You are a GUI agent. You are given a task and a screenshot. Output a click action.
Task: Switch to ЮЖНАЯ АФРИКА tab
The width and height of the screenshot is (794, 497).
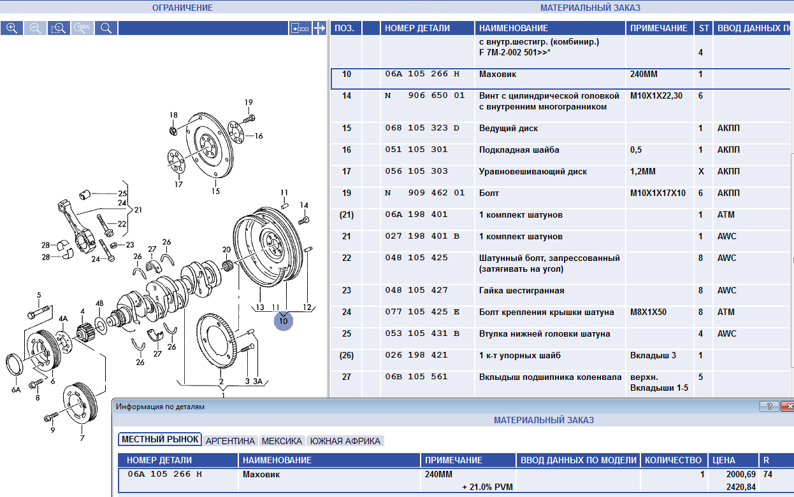pos(345,440)
